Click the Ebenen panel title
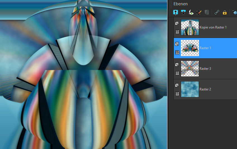The width and height of the screenshot is (237, 149). click(181, 4)
